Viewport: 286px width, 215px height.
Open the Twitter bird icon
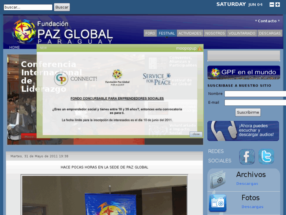266,157
